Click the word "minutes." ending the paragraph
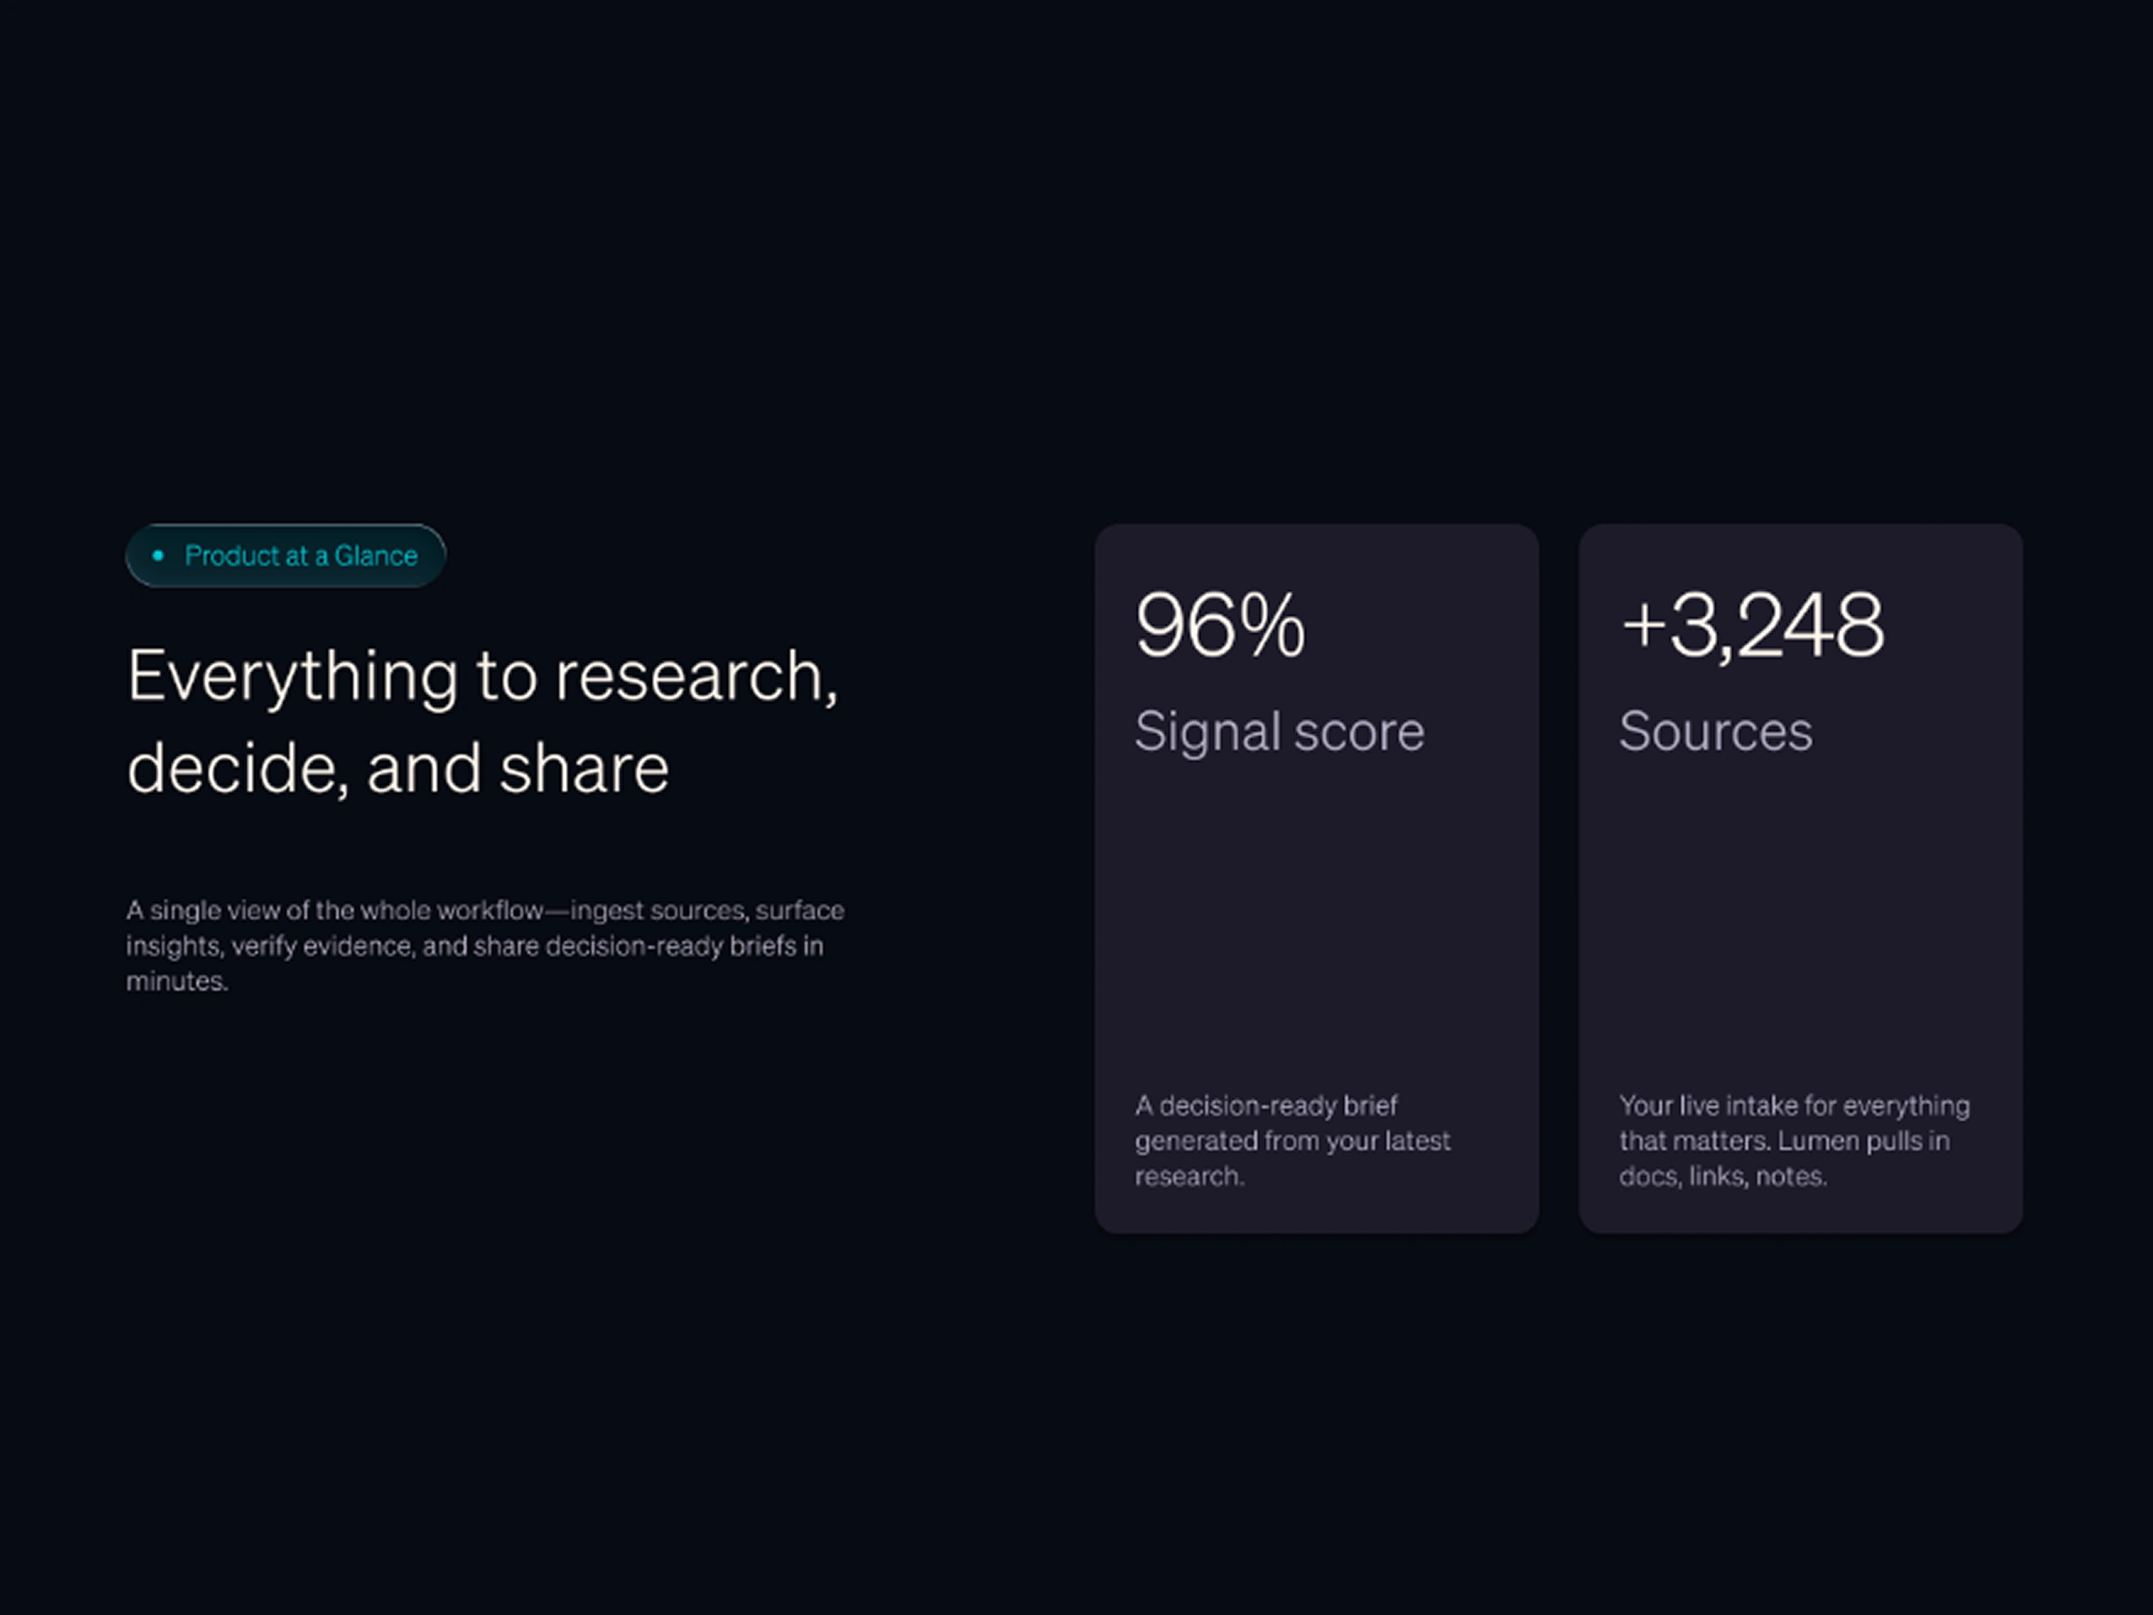 tap(177, 981)
